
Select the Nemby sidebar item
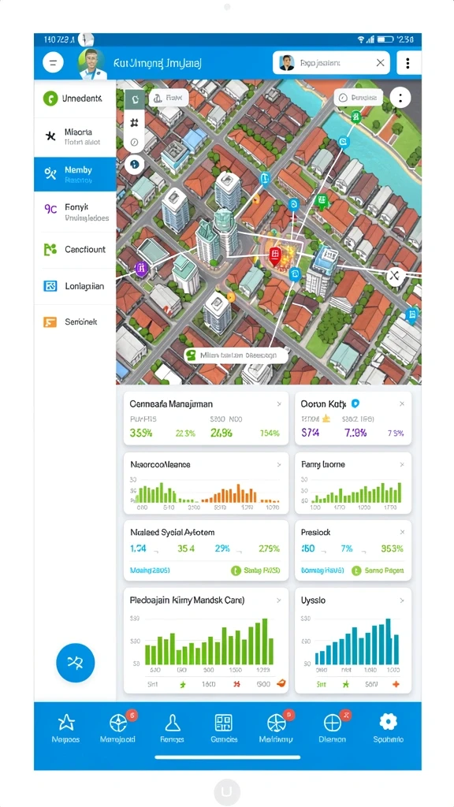click(75, 174)
